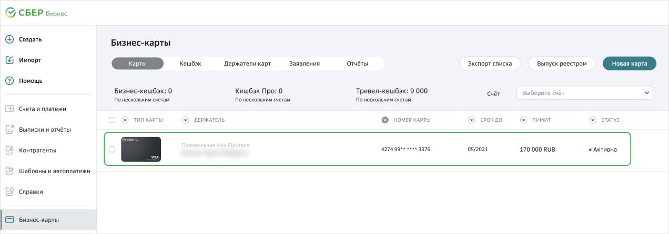Click the Выписки и отчёты icon
The width and height of the screenshot is (669, 234).
click(9, 130)
